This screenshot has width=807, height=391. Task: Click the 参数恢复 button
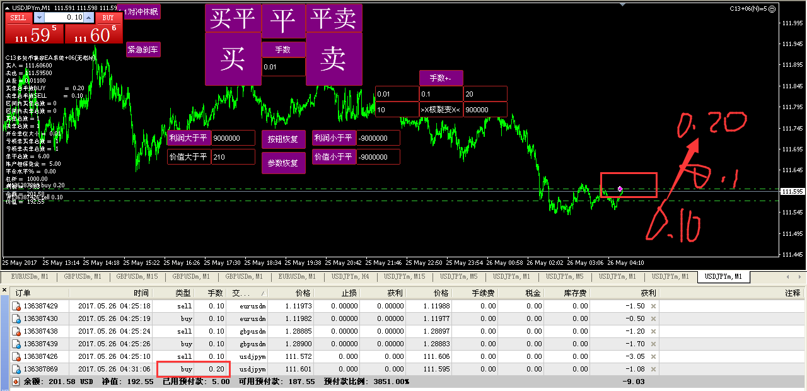tap(283, 163)
